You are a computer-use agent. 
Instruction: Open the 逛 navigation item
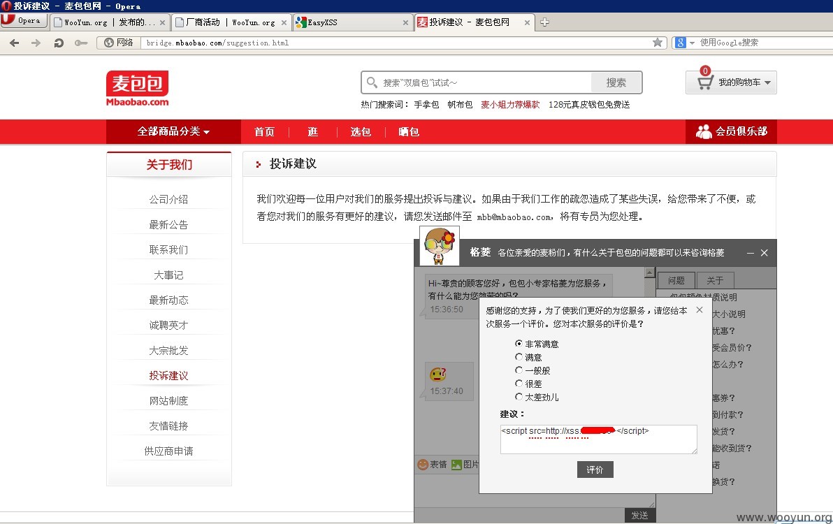point(312,131)
